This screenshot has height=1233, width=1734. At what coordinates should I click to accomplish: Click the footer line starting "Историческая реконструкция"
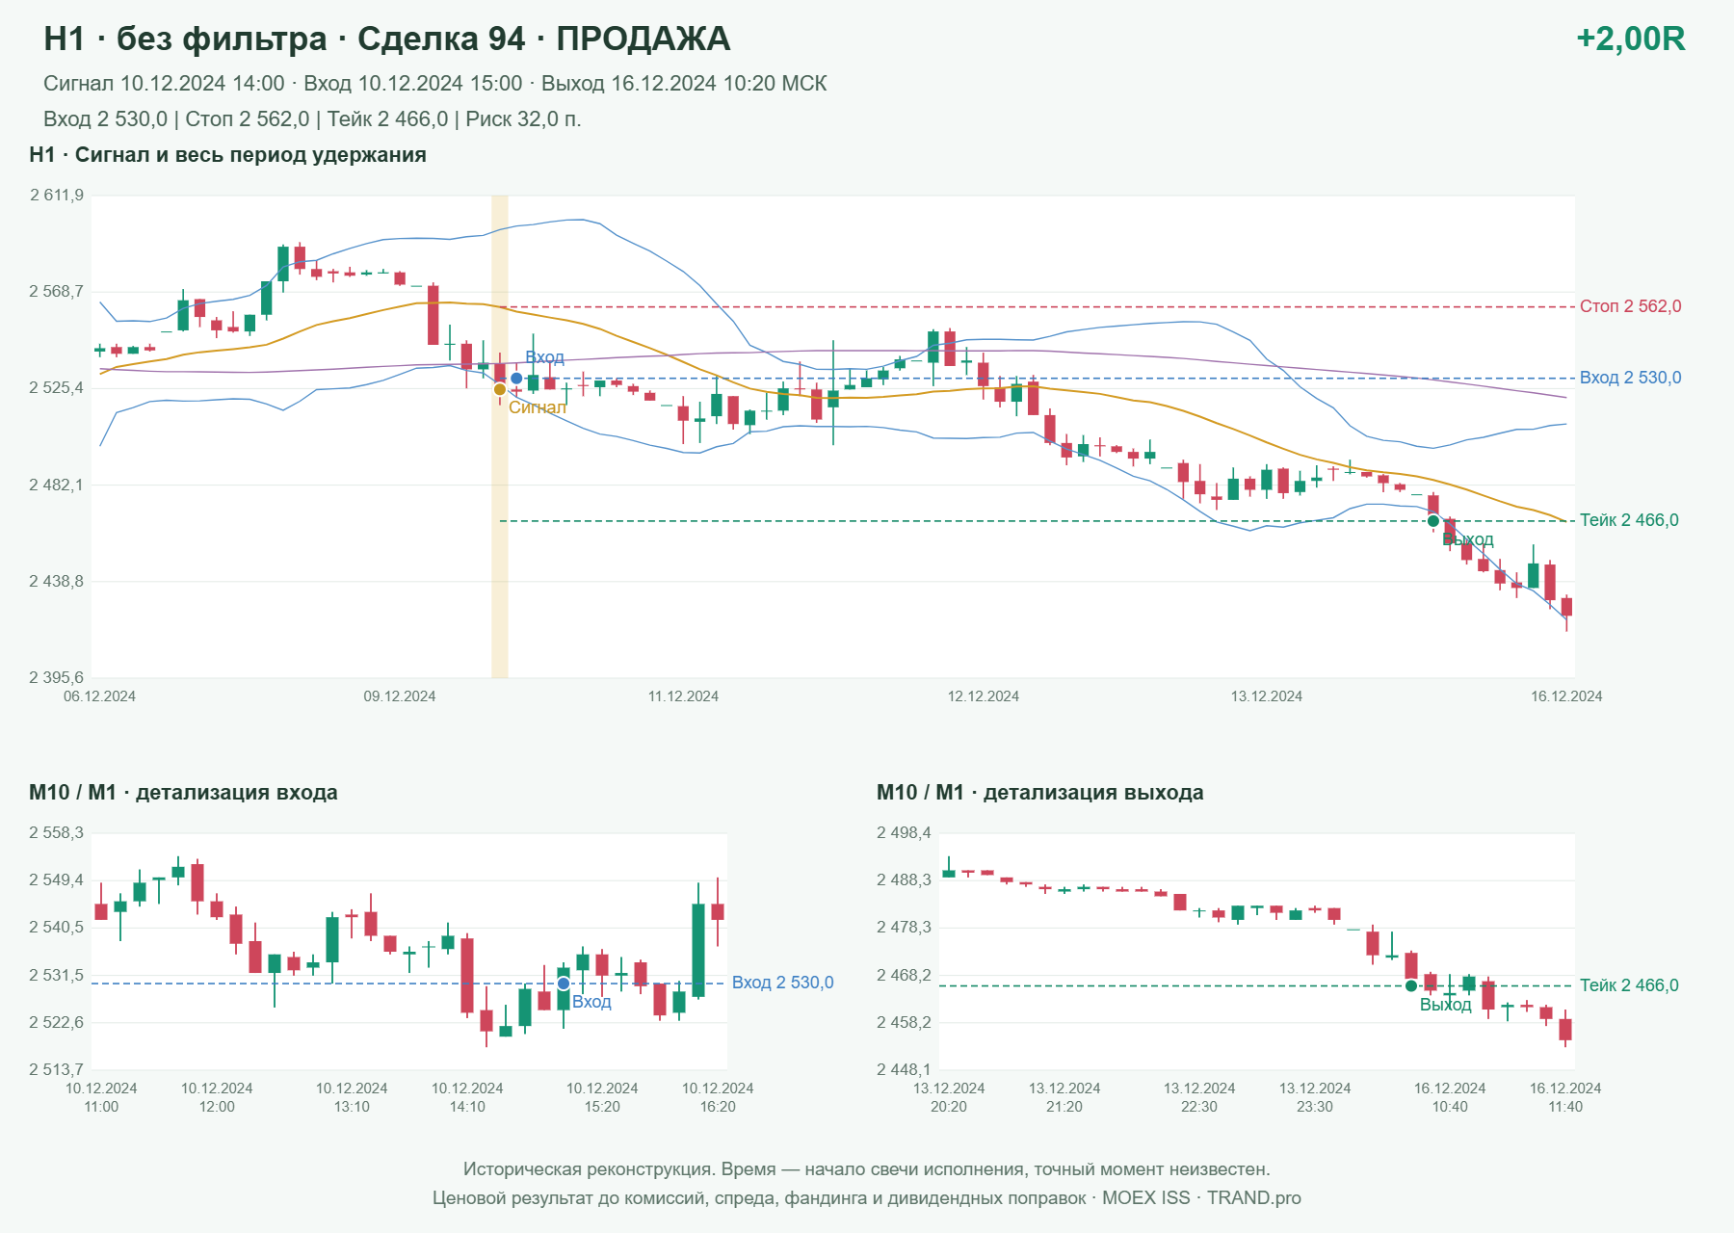[x=867, y=1169]
